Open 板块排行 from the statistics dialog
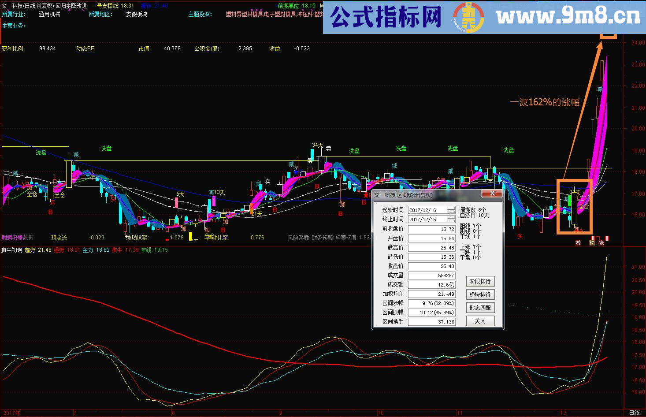This screenshot has height=417, width=646. pyautogui.click(x=480, y=294)
